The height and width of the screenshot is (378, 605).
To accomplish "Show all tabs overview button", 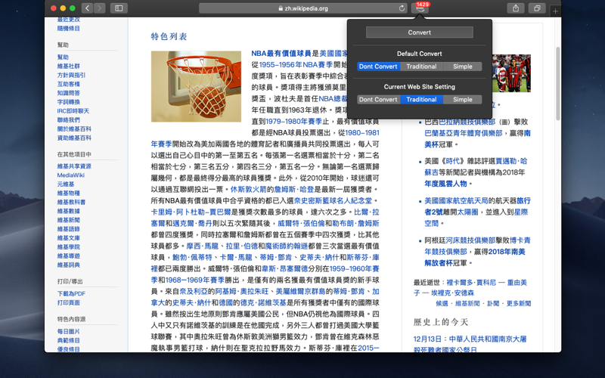I will click(537, 8).
